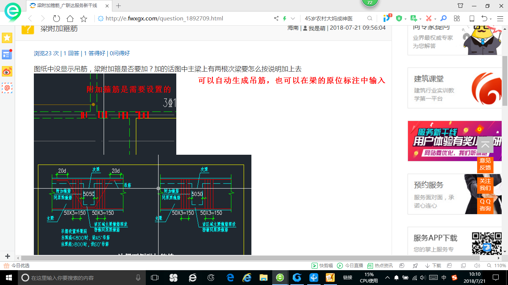Image resolution: width=508 pixels, height=285 pixels.
Task: Show hidden system tray icons chevron
Action: point(388,278)
